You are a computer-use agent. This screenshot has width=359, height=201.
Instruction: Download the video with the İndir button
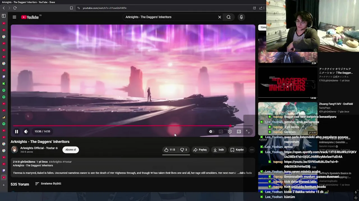[218, 150]
